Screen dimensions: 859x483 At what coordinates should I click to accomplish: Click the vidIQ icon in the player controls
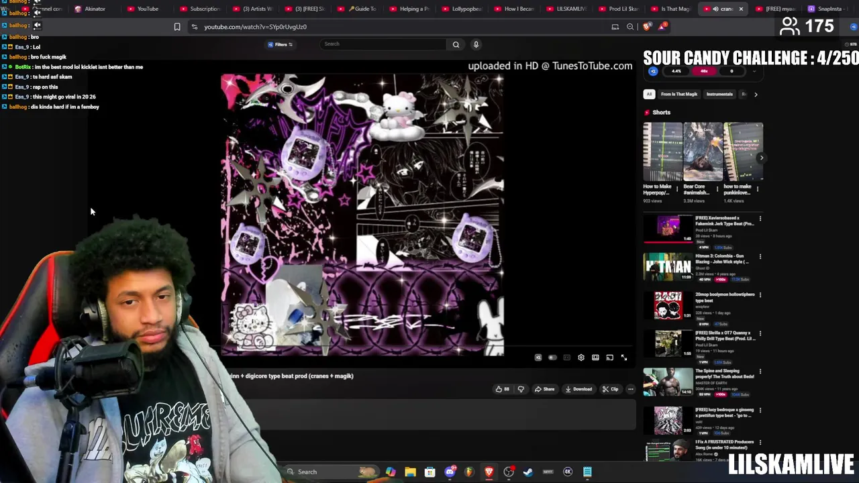538,358
